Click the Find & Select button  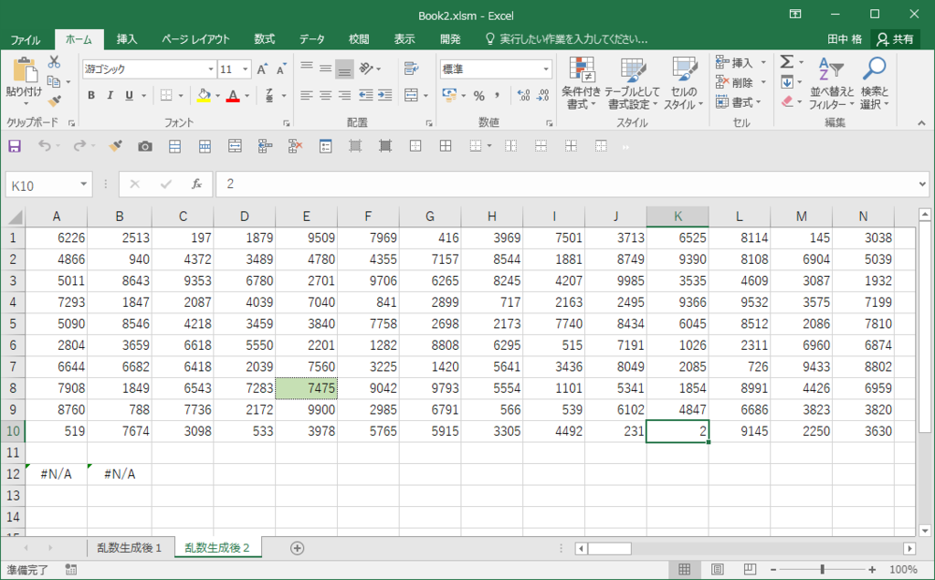(874, 83)
